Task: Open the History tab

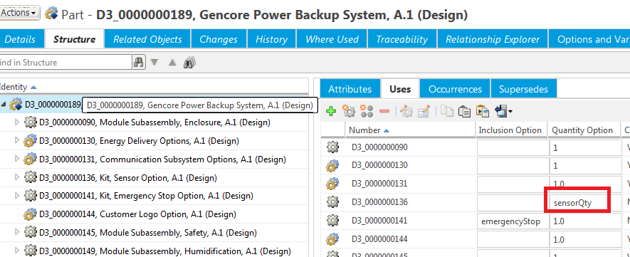Action: (271, 39)
